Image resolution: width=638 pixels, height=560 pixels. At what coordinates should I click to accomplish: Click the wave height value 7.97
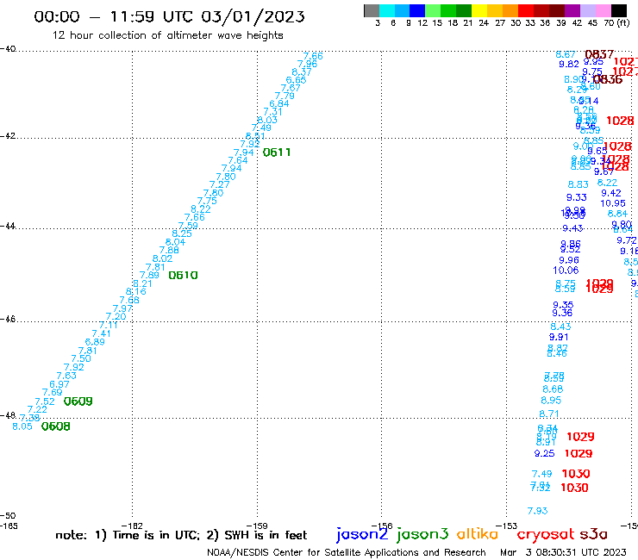(x=122, y=308)
